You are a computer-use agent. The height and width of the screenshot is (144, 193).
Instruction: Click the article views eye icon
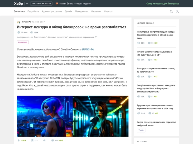pyautogui.click(x=32, y=32)
